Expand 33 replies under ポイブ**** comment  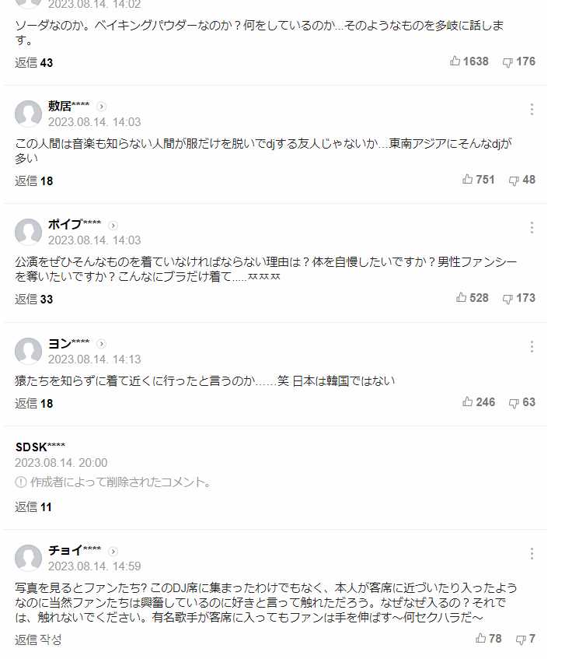[34, 300]
